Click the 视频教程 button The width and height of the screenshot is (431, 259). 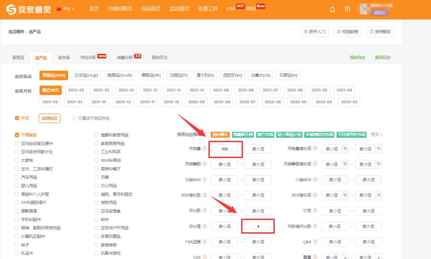[x=347, y=32]
